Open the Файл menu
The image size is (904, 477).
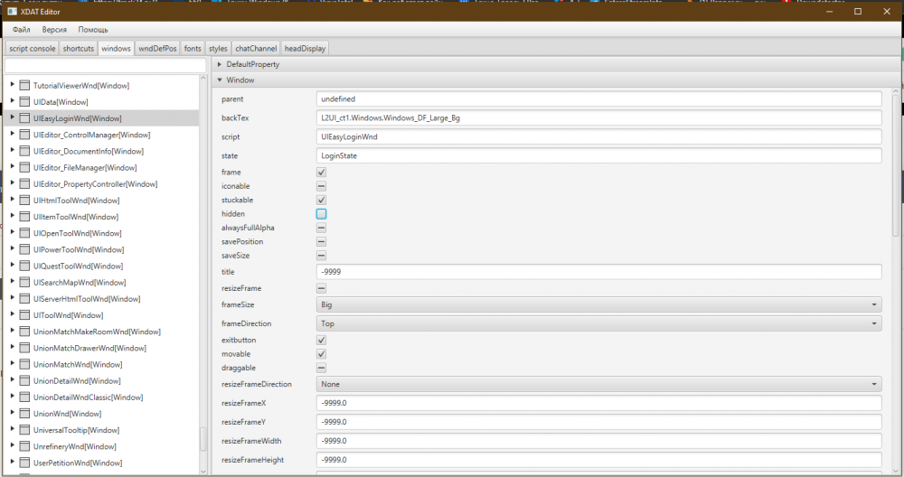[21, 30]
